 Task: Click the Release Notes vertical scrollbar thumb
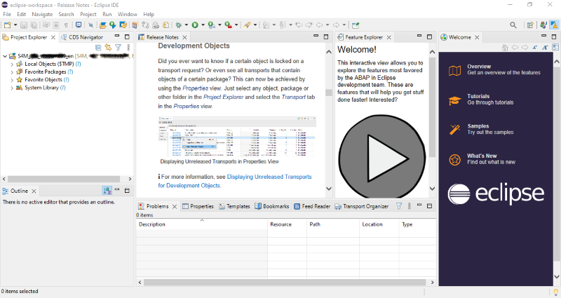click(328, 93)
